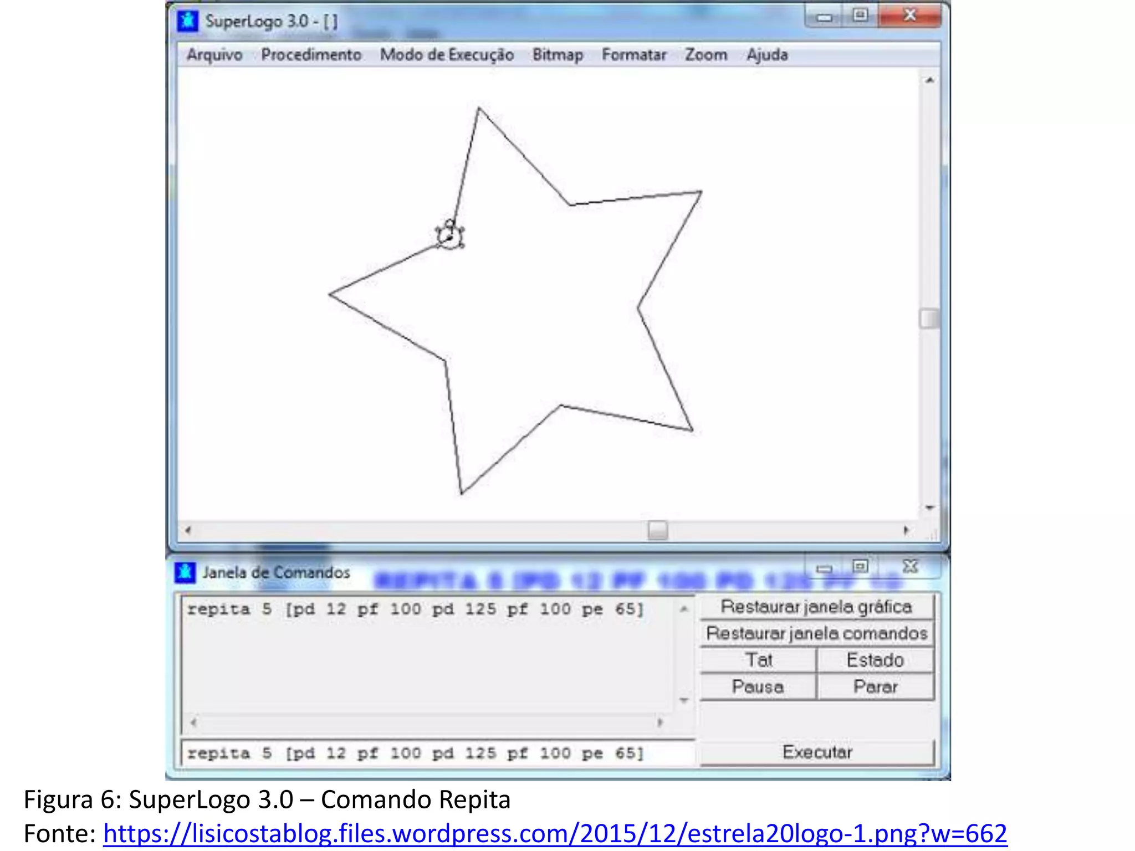Click the Janela de Comandos window icon
Viewport: 1135px width, 851px height.
tap(185, 572)
